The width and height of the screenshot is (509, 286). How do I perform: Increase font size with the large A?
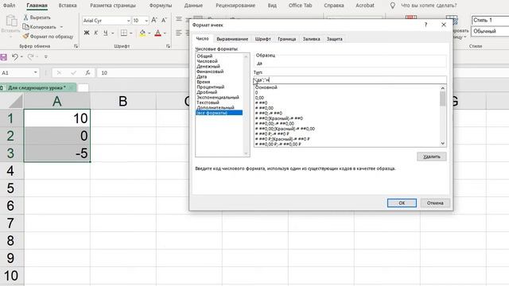[x=154, y=20]
